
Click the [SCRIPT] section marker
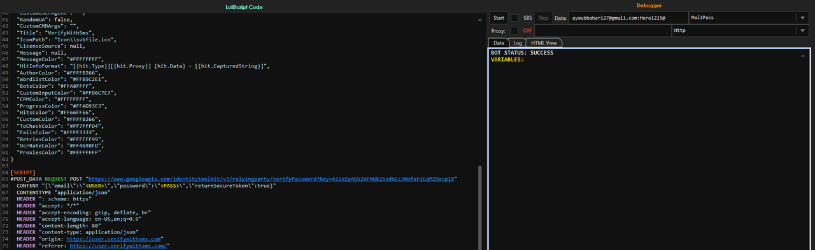[23, 172]
